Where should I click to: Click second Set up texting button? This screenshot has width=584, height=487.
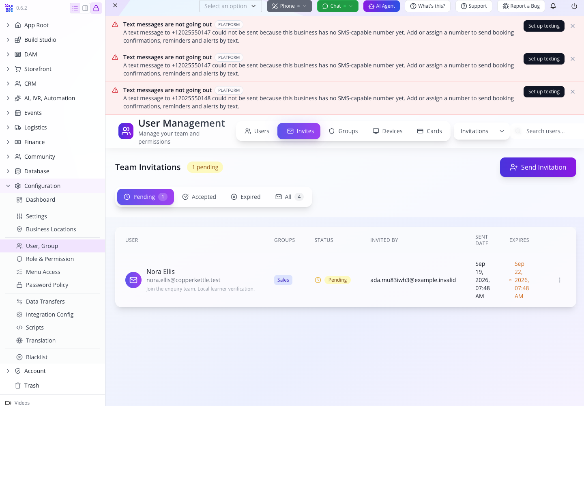click(x=544, y=59)
